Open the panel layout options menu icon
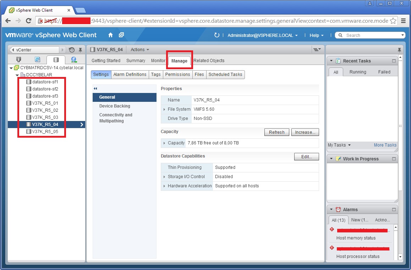This screenshot has height=270, width=411. (x=317, y=50)
